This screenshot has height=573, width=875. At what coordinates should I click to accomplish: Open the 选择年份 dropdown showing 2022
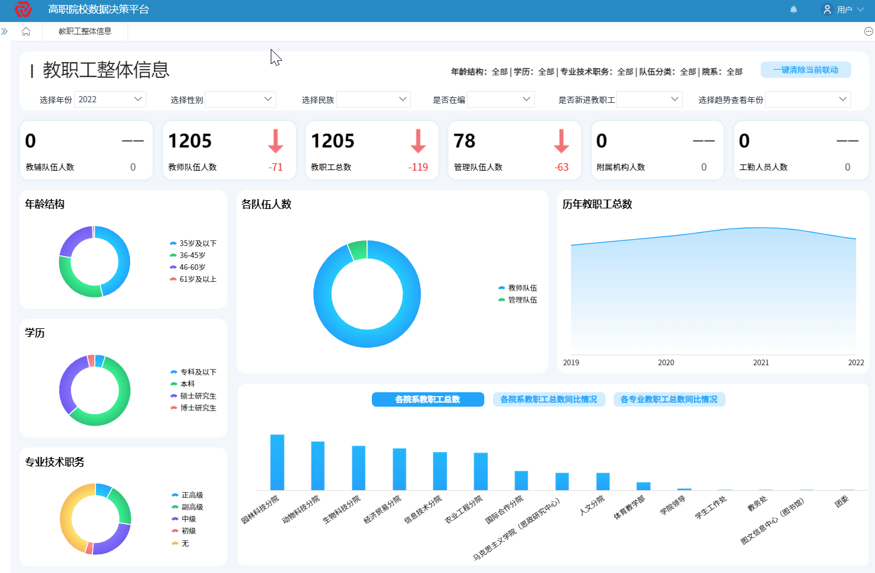coord(110,99)
